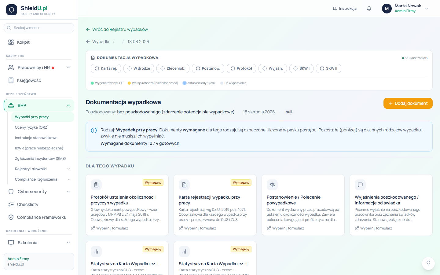This screenshot has height=275, width=440.
Task: Expand Rejestry i słowniki
Action: tap(42, 169)
